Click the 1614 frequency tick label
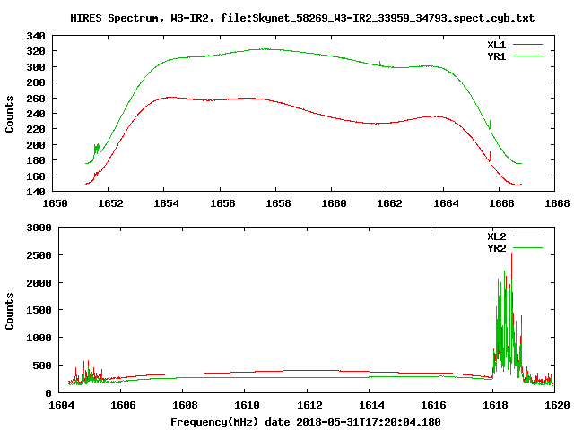Image resolution: width=574 pixels, height=430 pixels. click(371, 405)
